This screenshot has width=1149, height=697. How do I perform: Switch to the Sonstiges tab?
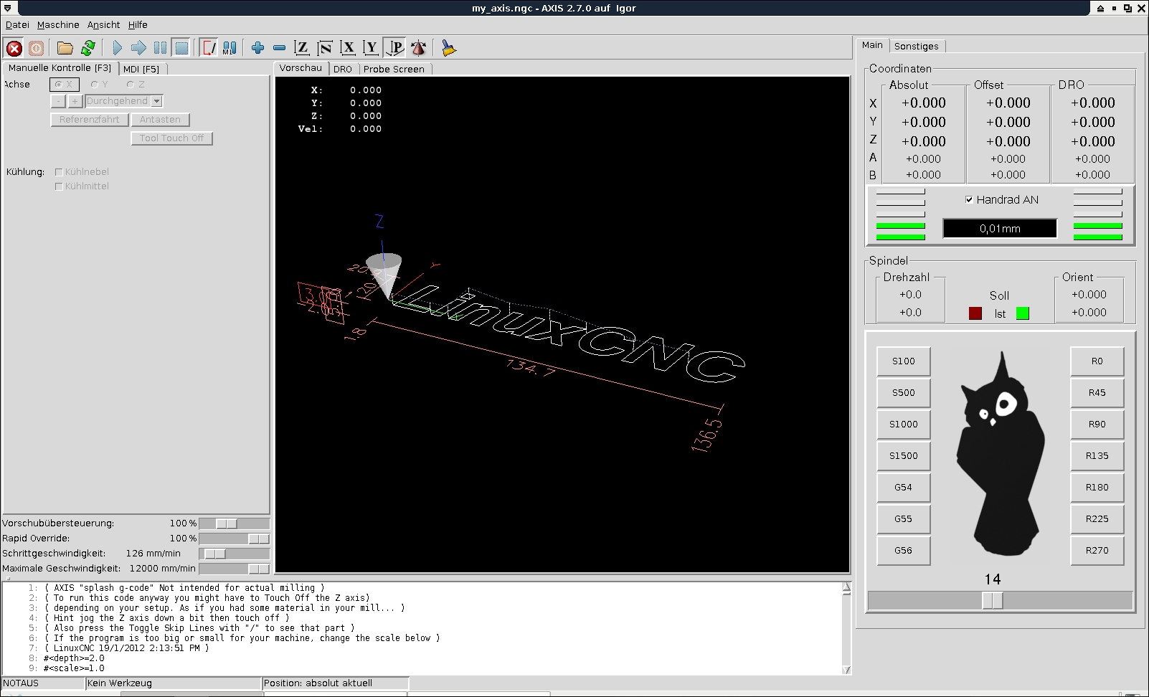(916, 46)
